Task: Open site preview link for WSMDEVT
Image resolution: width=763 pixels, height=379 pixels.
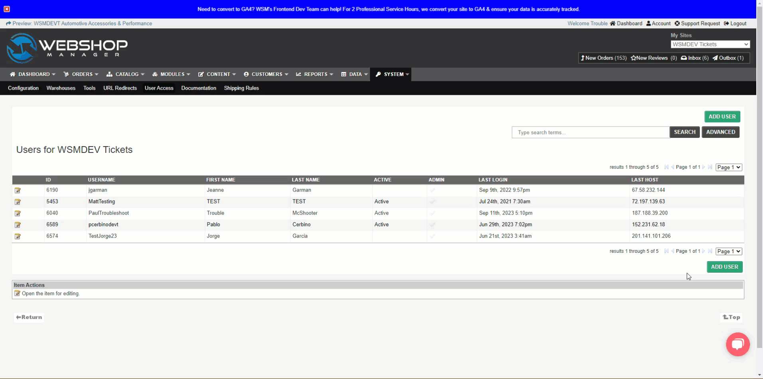Action: tap(79, 23)
